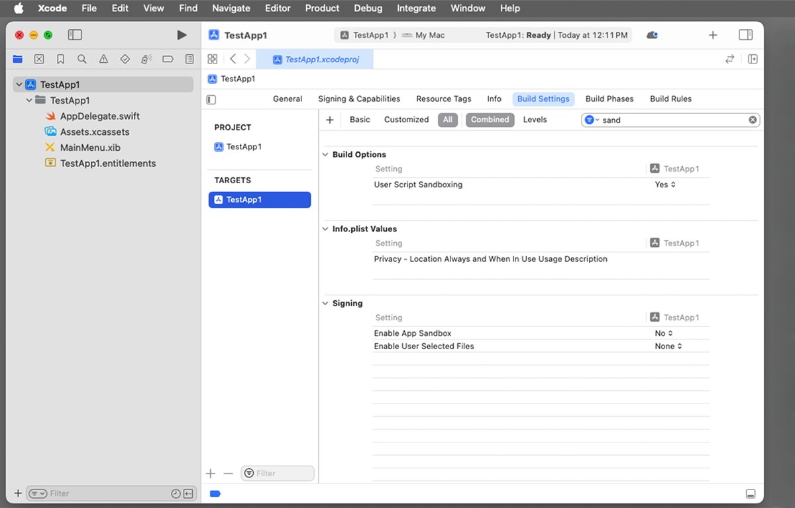The height and width of the screenshot is (508, 795).
Task: Collapse the Build Options section
Action: click(325, 154)
